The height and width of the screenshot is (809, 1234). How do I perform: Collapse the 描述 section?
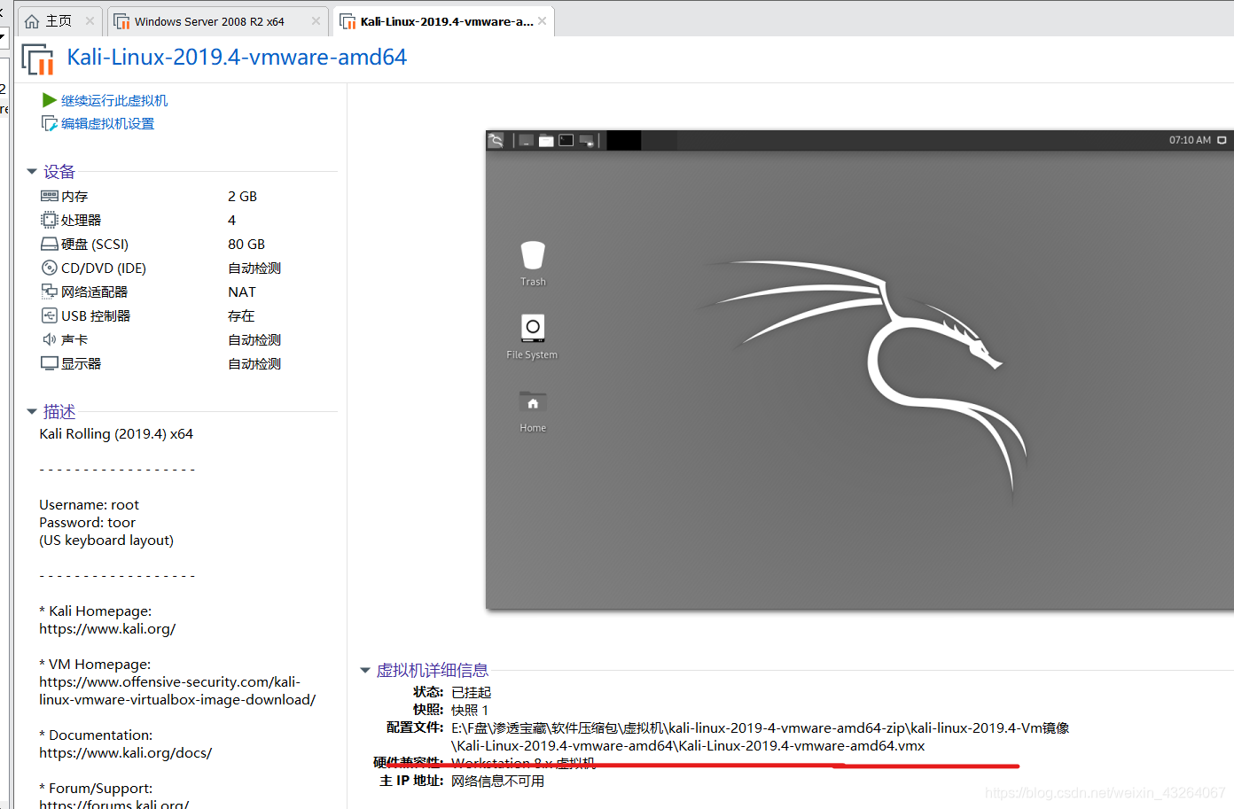pos(32,411)
